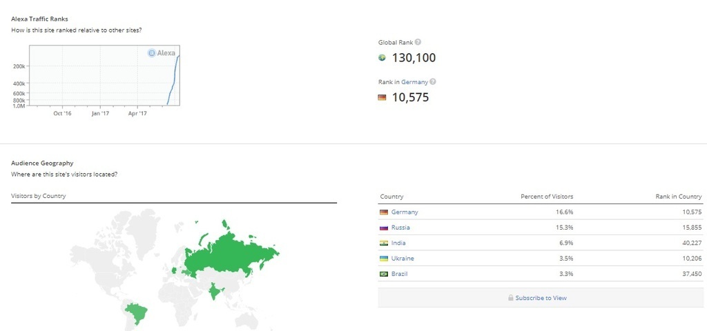Click the 15,855 rank value for Russia

(x=693, y=228)
